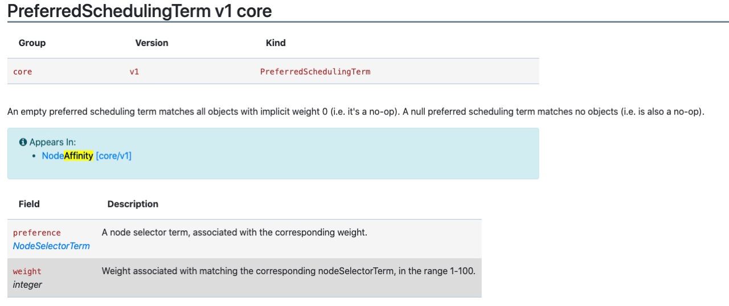Click the weight range description text

[x=288, y=271]
